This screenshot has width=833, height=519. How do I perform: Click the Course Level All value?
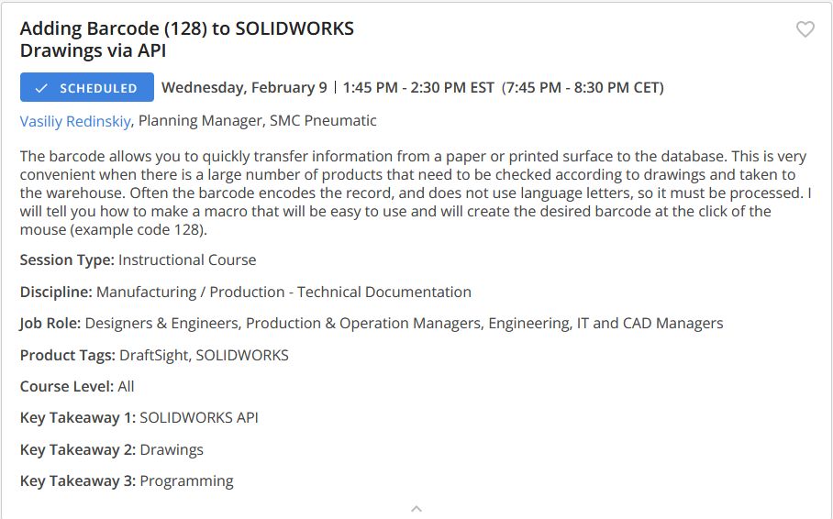[126, 386]
